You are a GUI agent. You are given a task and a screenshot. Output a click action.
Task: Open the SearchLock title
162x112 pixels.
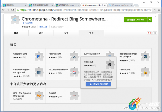(125, 70)
